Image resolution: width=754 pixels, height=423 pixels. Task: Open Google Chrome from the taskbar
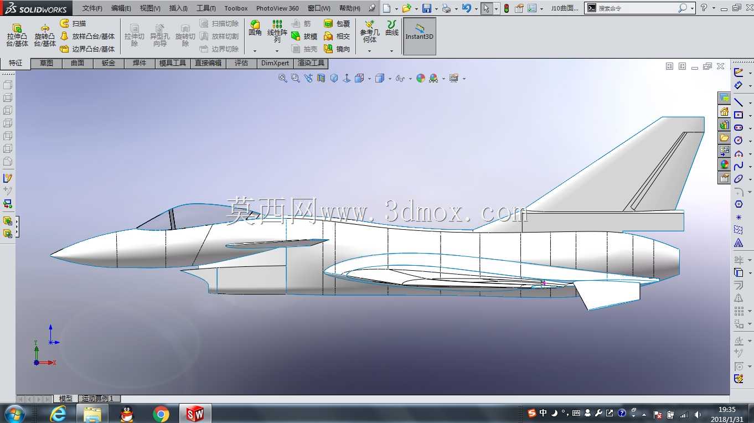(x=161, y=414)
